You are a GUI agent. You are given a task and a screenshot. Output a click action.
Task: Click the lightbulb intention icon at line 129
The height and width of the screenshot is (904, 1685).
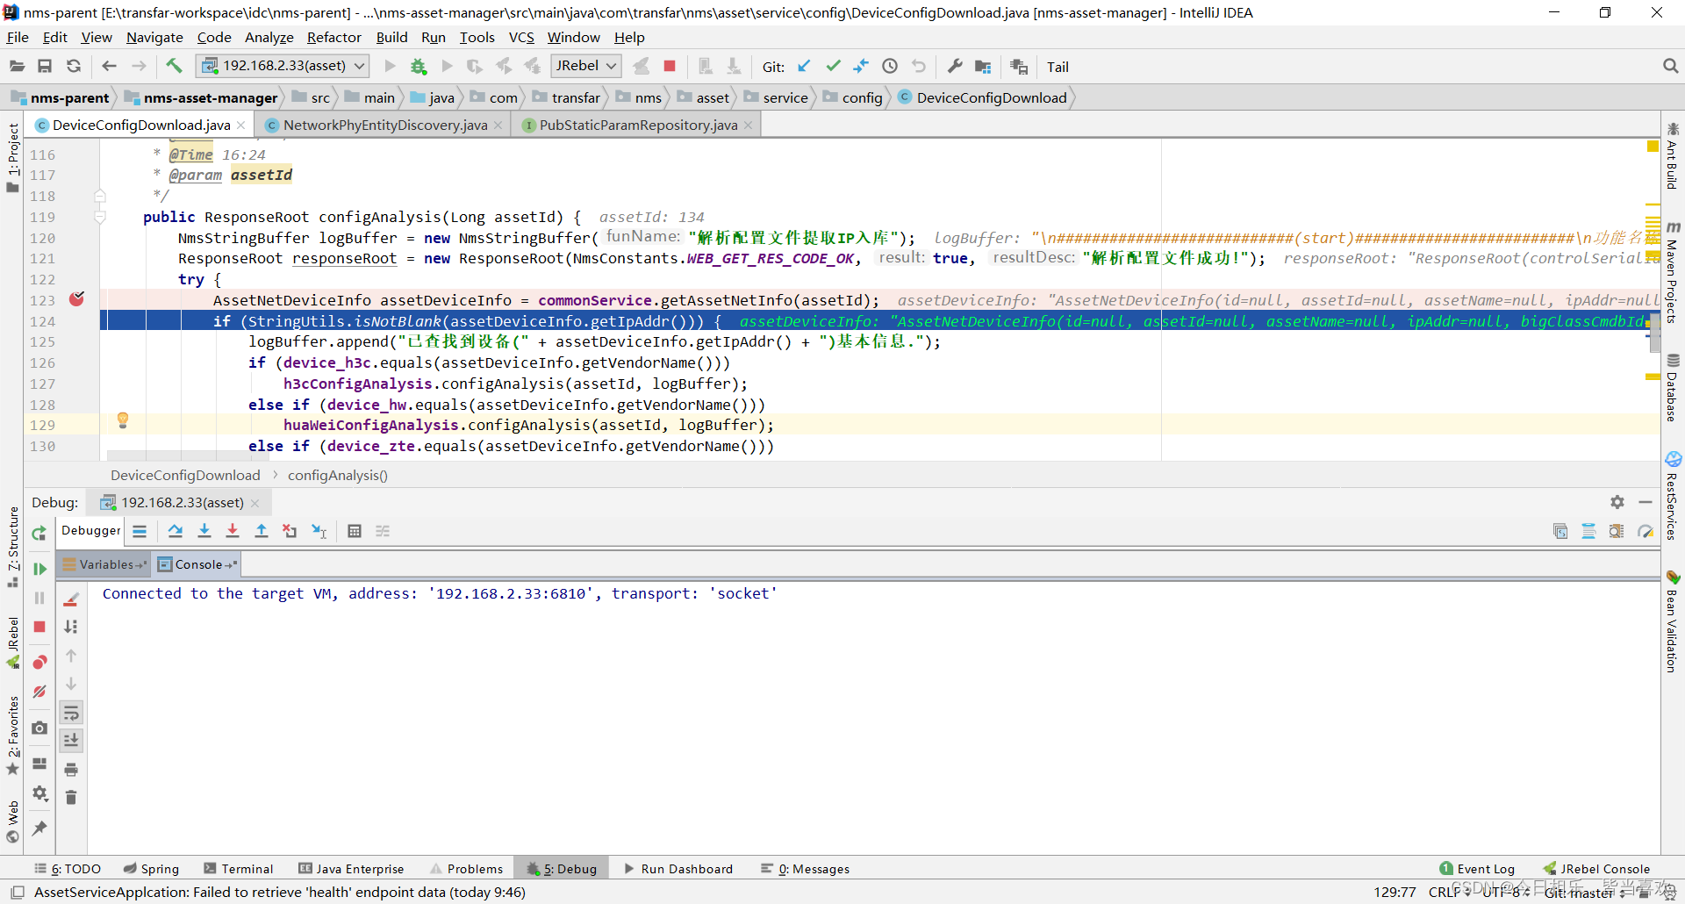click(123, 420)
